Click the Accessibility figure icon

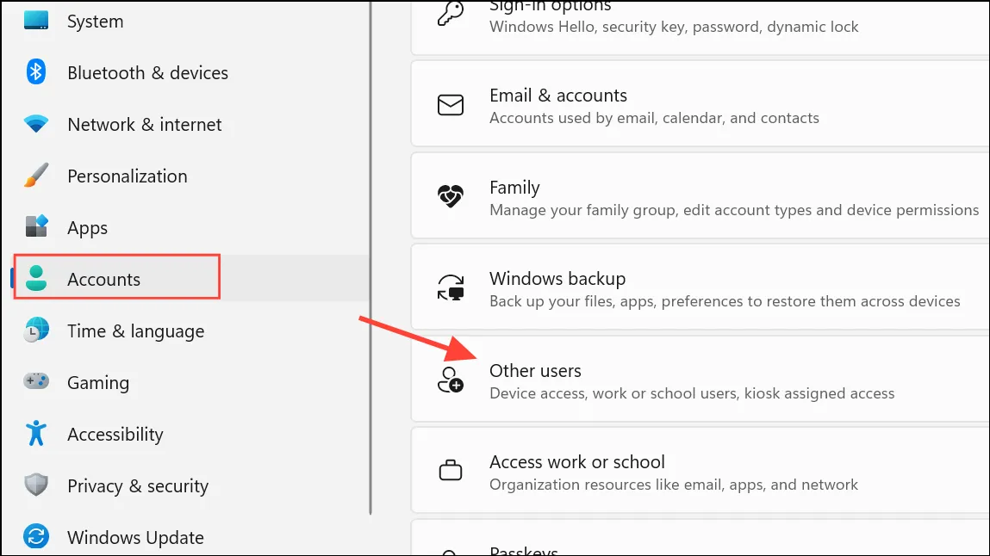[x=36, y=433]
